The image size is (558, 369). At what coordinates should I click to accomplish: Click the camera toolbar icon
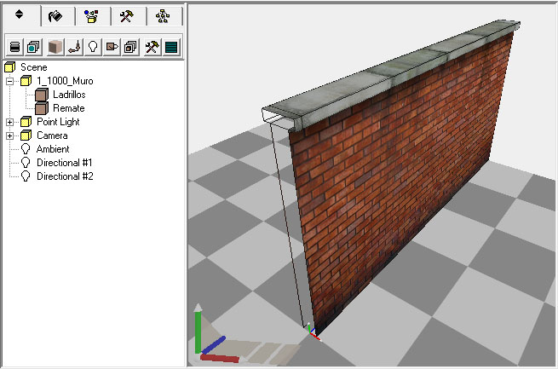(111, 47)
